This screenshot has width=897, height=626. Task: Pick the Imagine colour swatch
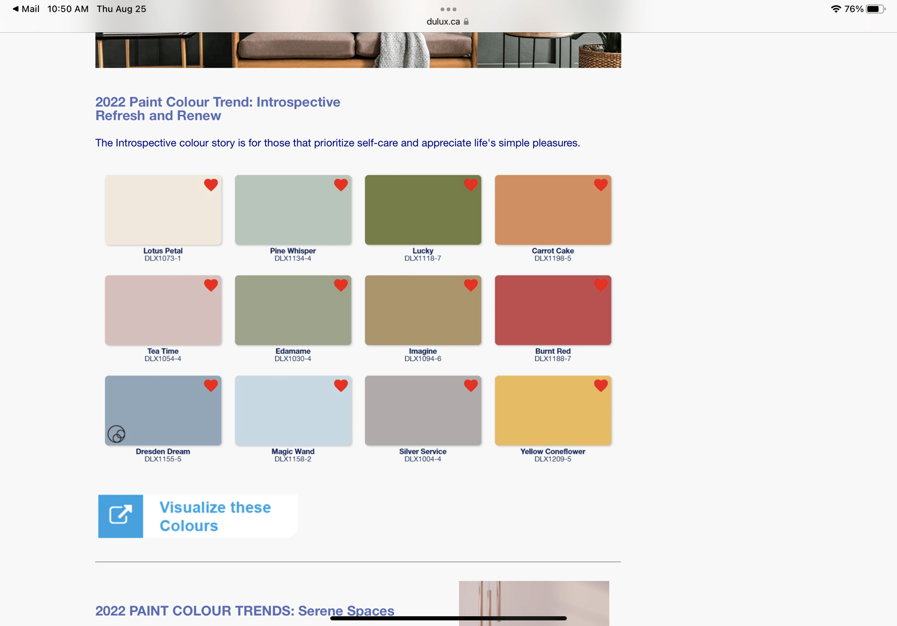click(423, 310)
